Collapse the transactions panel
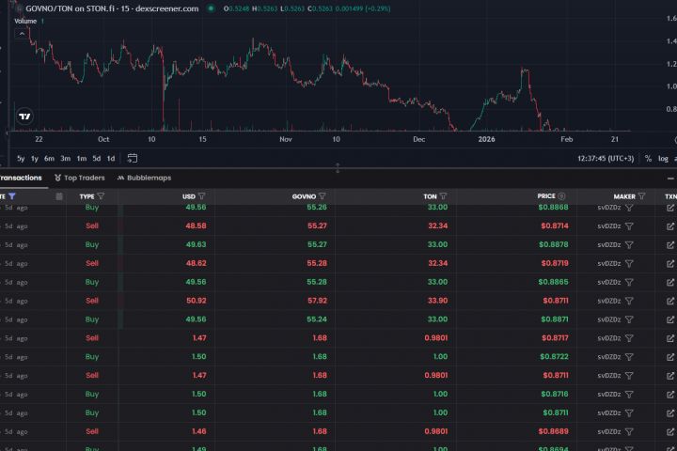This screenshot has width=677, height=451. click(670, 178)
